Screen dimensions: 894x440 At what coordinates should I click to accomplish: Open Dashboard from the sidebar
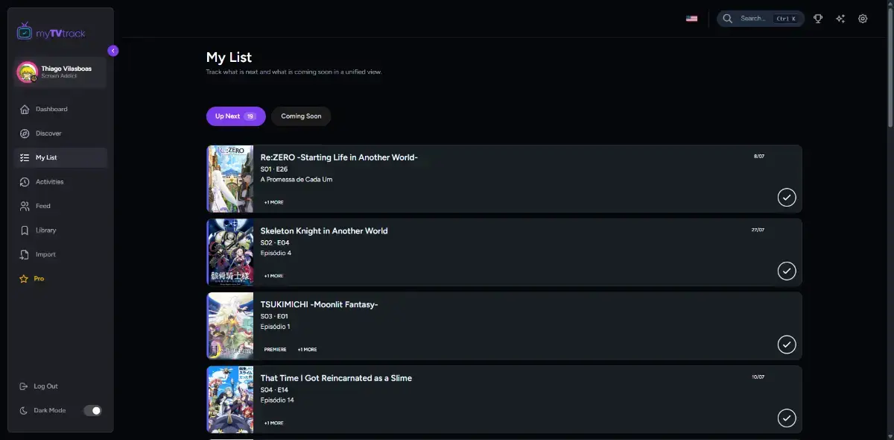[61, 110]
